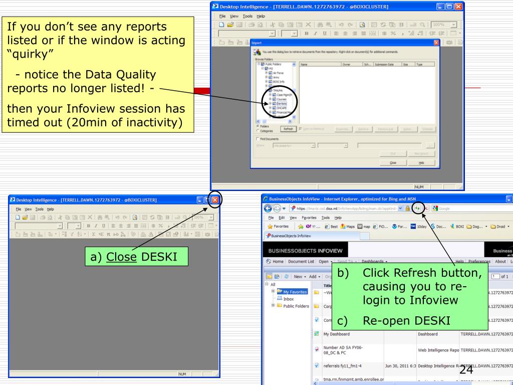
Task: Select the Categories radio button in the Import dialog
Action: 258,131
